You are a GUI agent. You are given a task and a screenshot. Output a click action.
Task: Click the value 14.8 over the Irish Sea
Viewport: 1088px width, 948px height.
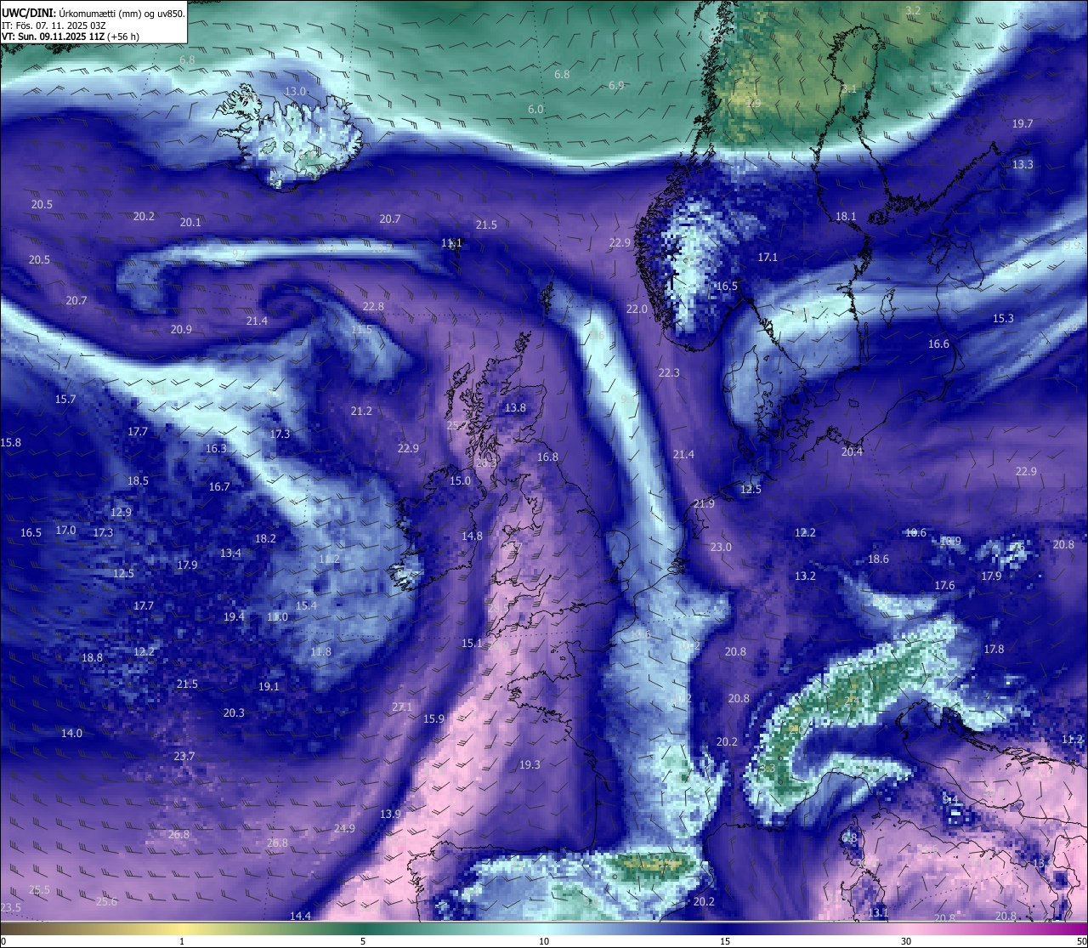(x=472, y=536)
